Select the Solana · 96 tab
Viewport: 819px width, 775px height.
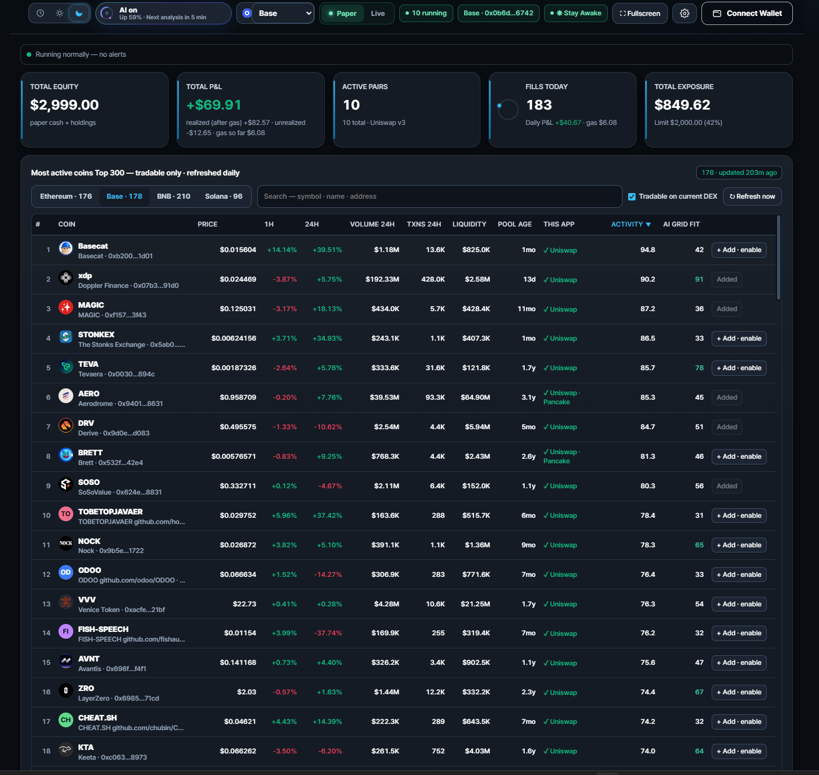click(224, 196)
